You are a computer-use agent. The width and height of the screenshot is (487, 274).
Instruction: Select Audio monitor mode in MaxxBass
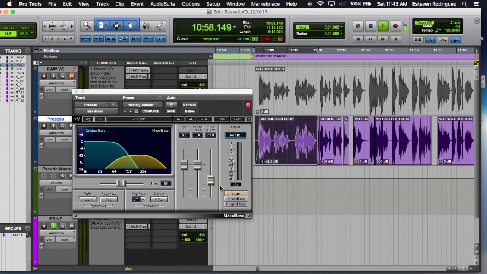click(236, 194)
